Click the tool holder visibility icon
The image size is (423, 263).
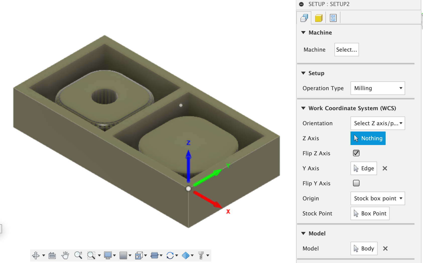click(201, 255)
